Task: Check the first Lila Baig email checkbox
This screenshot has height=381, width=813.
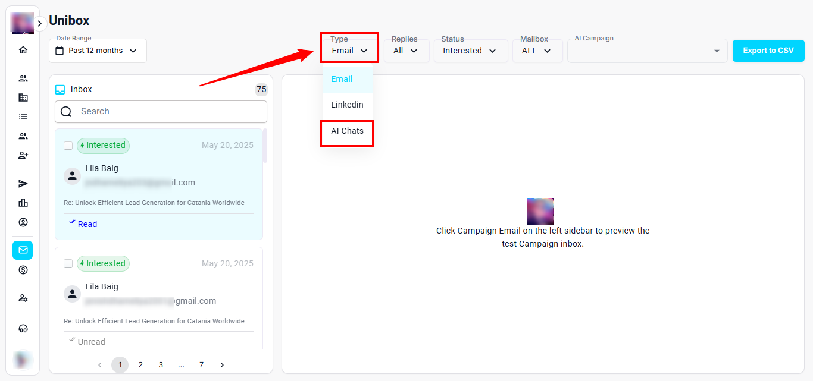Action: click(x=68, y=146)
